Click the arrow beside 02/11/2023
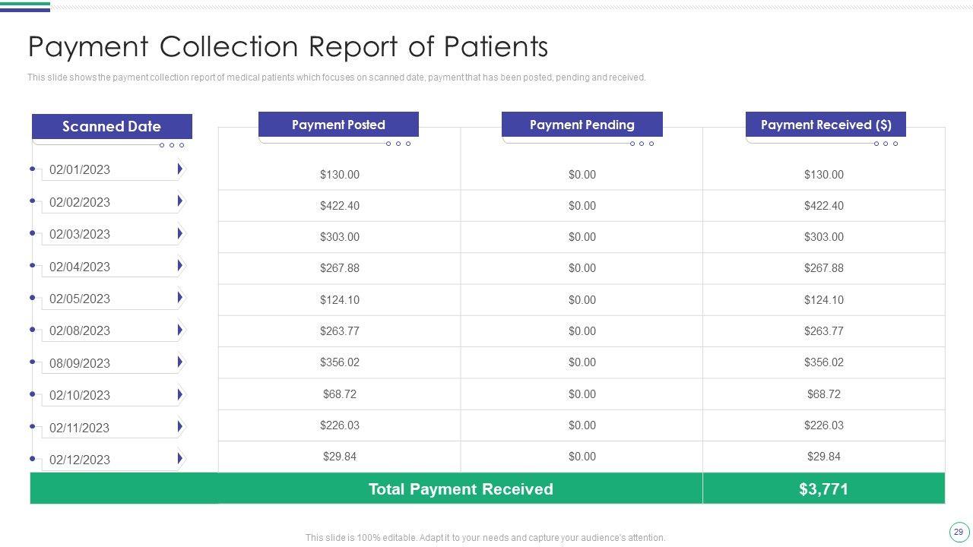The height and width of the screenshot is (547, 973). pos(180,427)
